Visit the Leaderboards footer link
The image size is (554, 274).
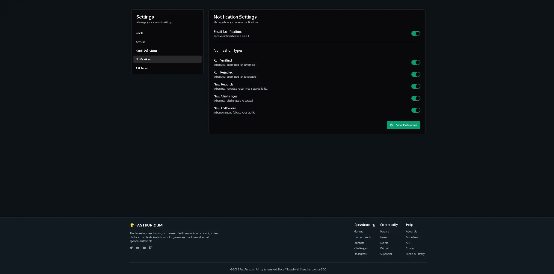[x=363, y=237]
